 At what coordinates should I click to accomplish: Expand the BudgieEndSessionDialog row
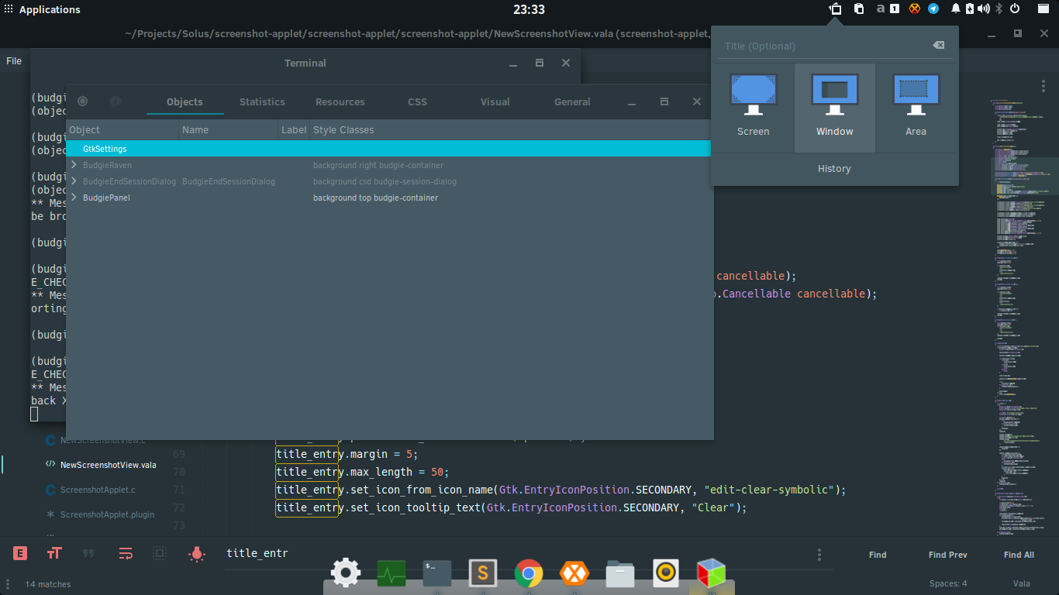[74, 181]
